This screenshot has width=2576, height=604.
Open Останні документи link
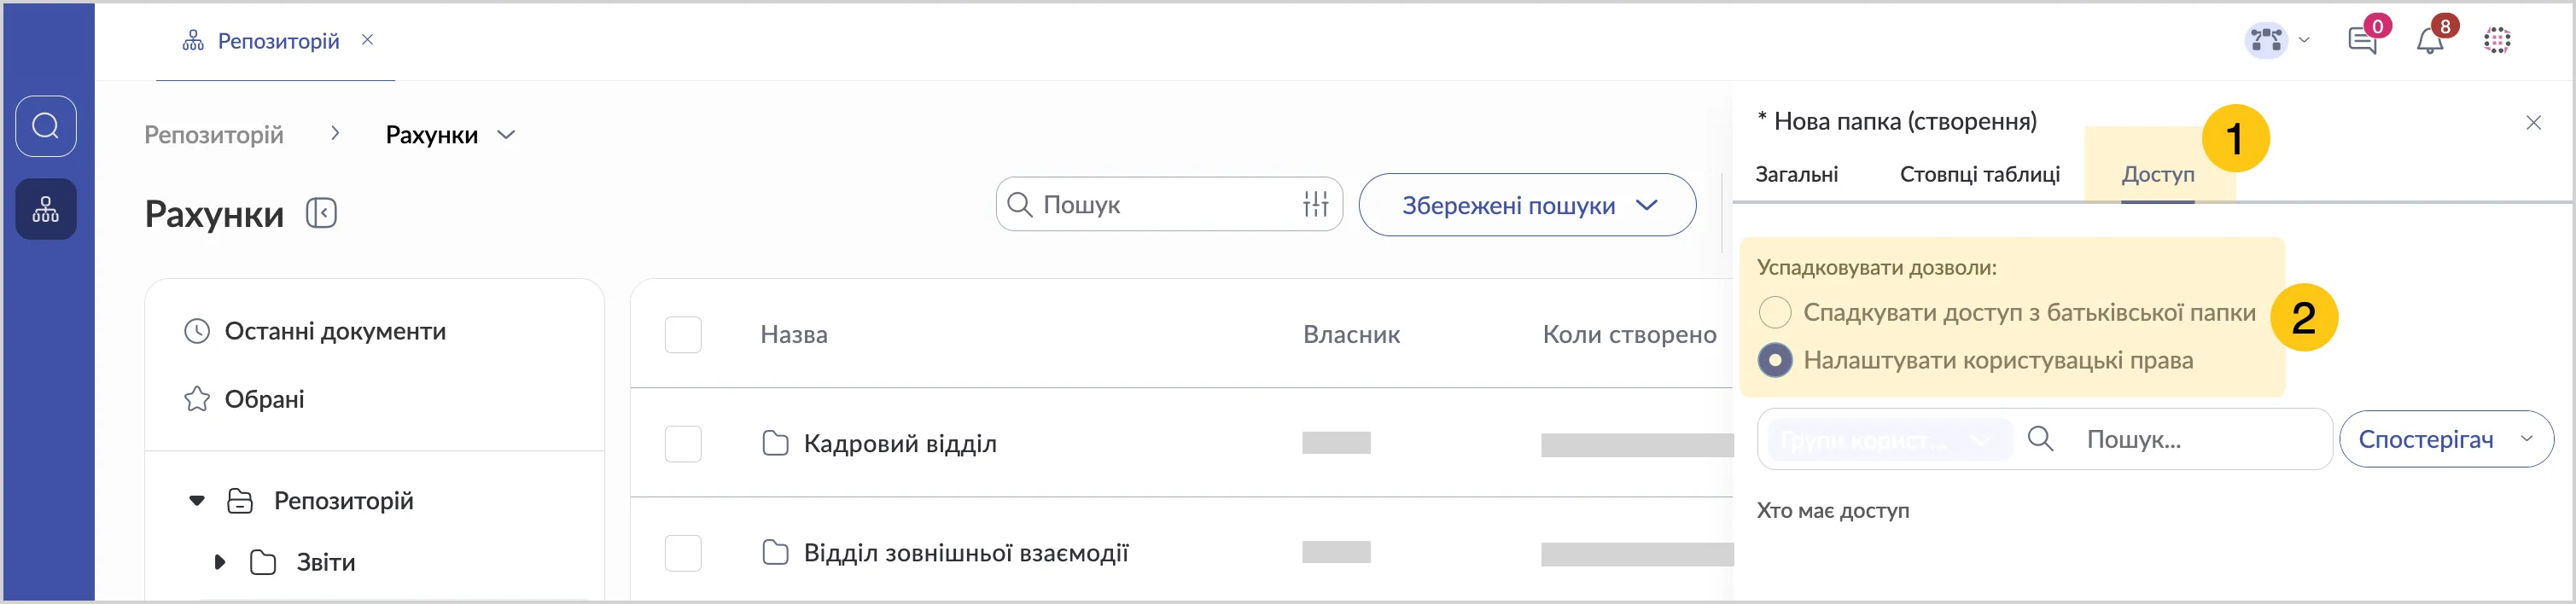click(x=334, y=331)
